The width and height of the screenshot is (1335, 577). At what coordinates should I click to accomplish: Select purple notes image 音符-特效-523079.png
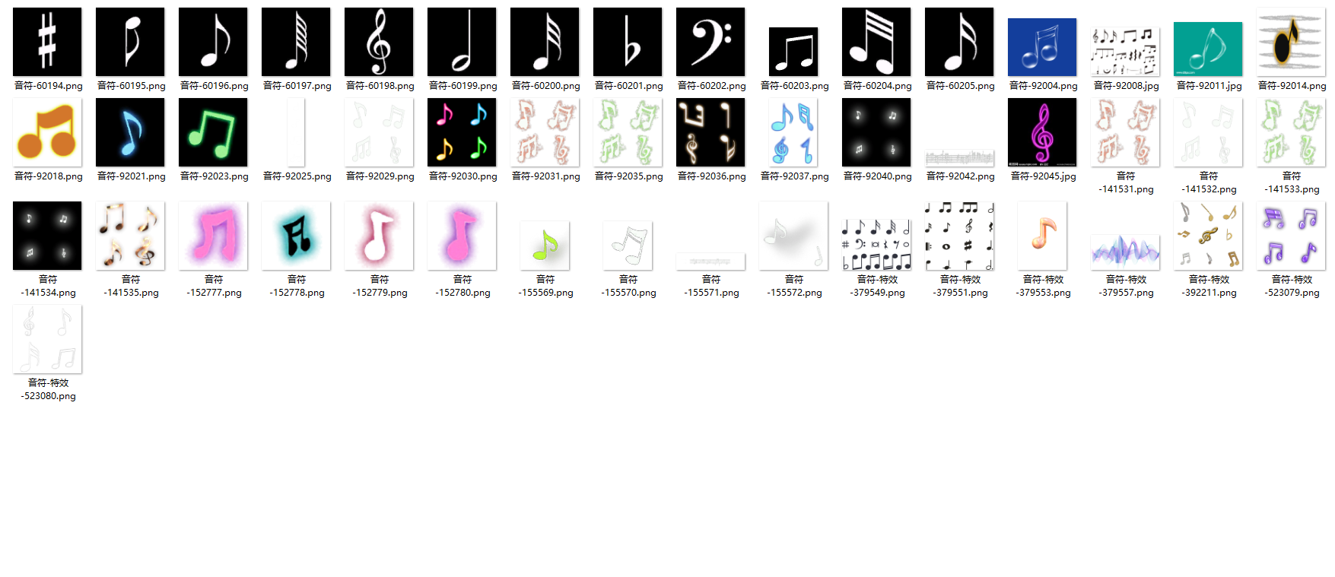pyautogui.click(x=1291, y=236)
